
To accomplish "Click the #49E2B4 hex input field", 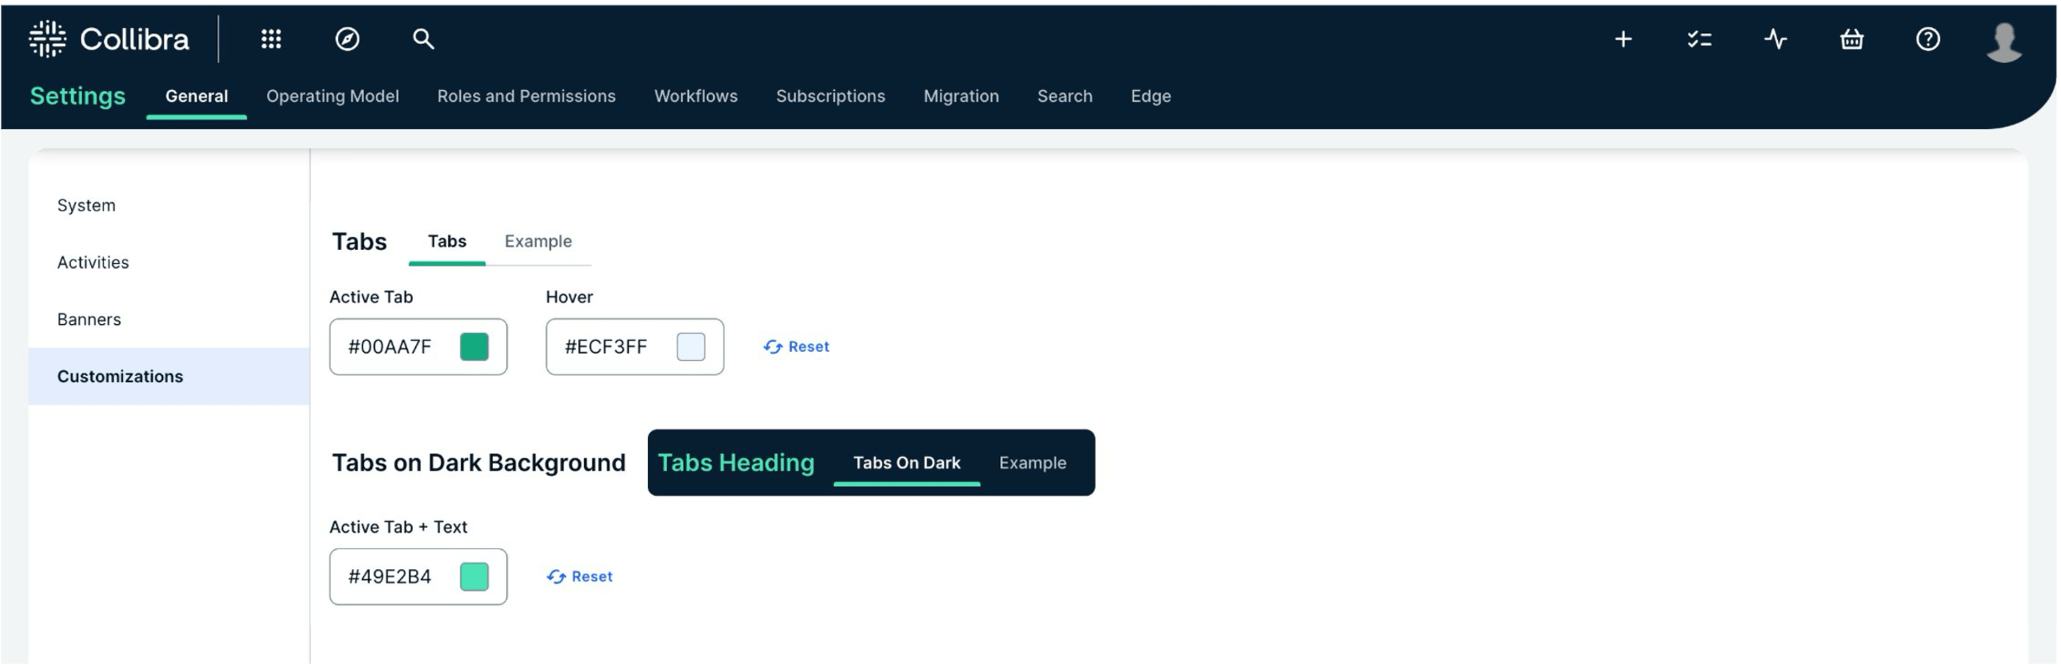I will [418, 577].
